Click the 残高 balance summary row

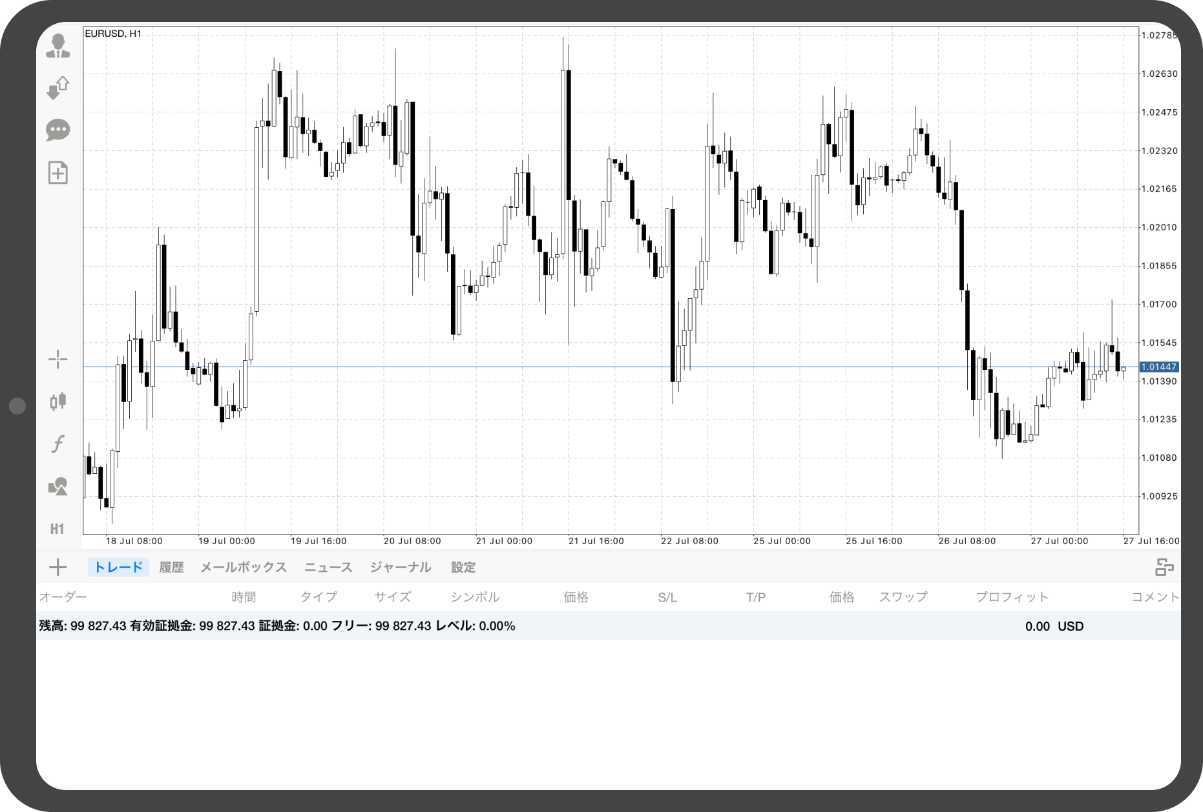[x=609, y=626]
